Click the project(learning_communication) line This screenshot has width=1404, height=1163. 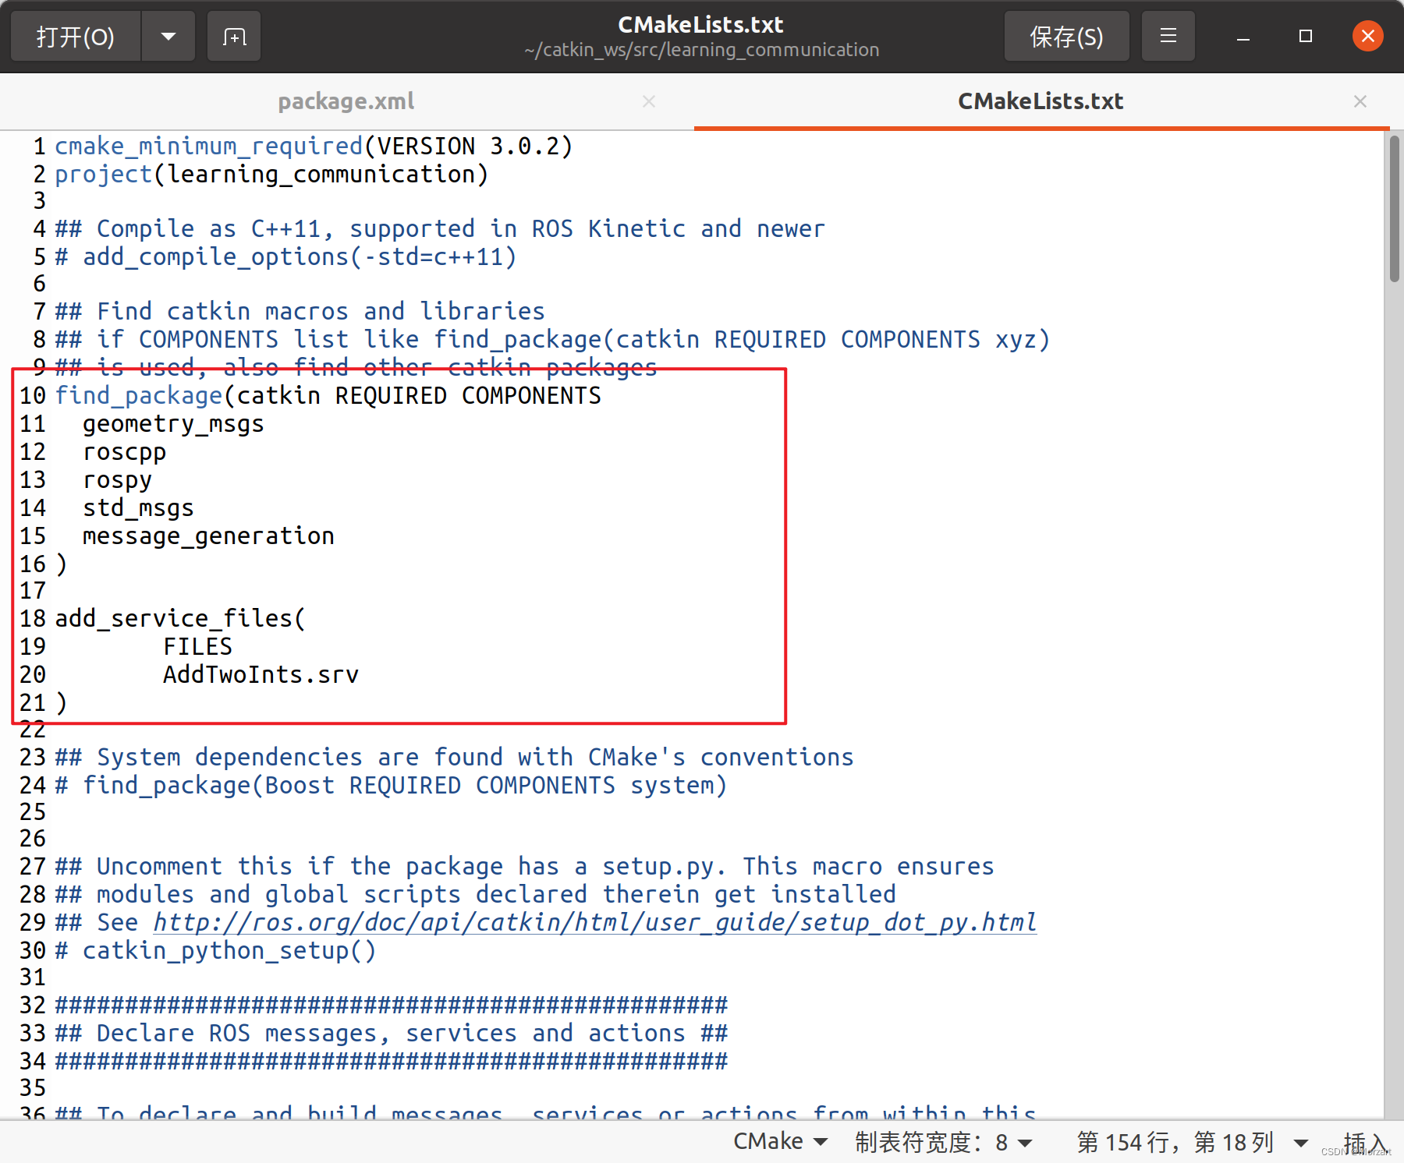coord(271,174)
